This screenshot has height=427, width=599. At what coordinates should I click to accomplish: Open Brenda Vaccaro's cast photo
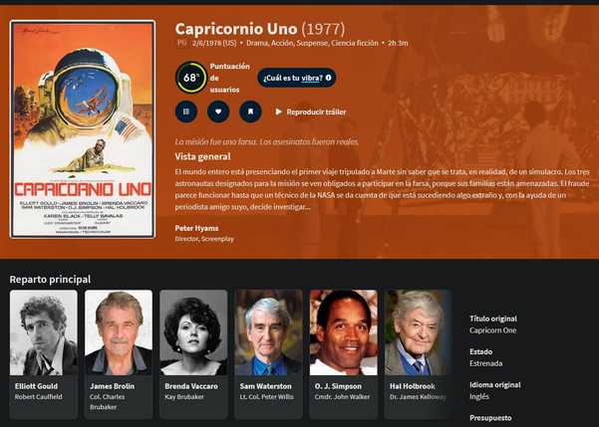pos(193,332)
